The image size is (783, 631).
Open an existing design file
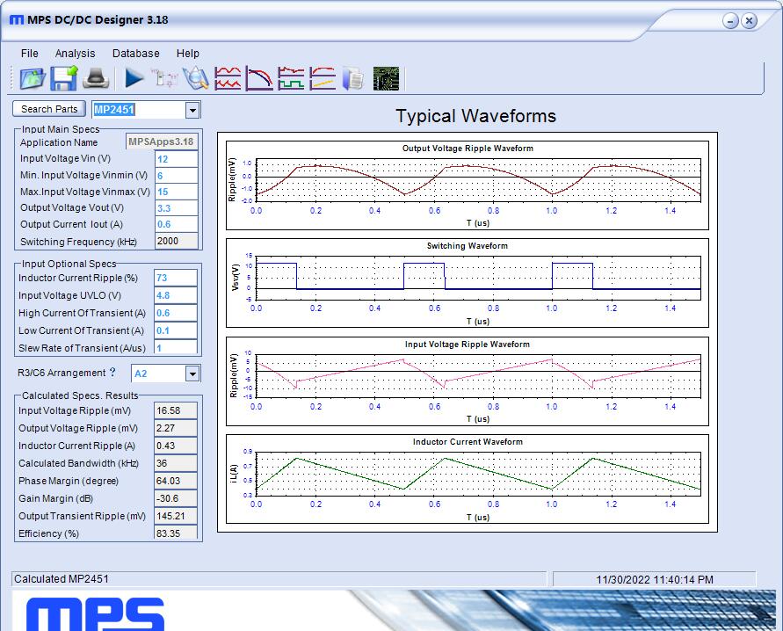33,77
